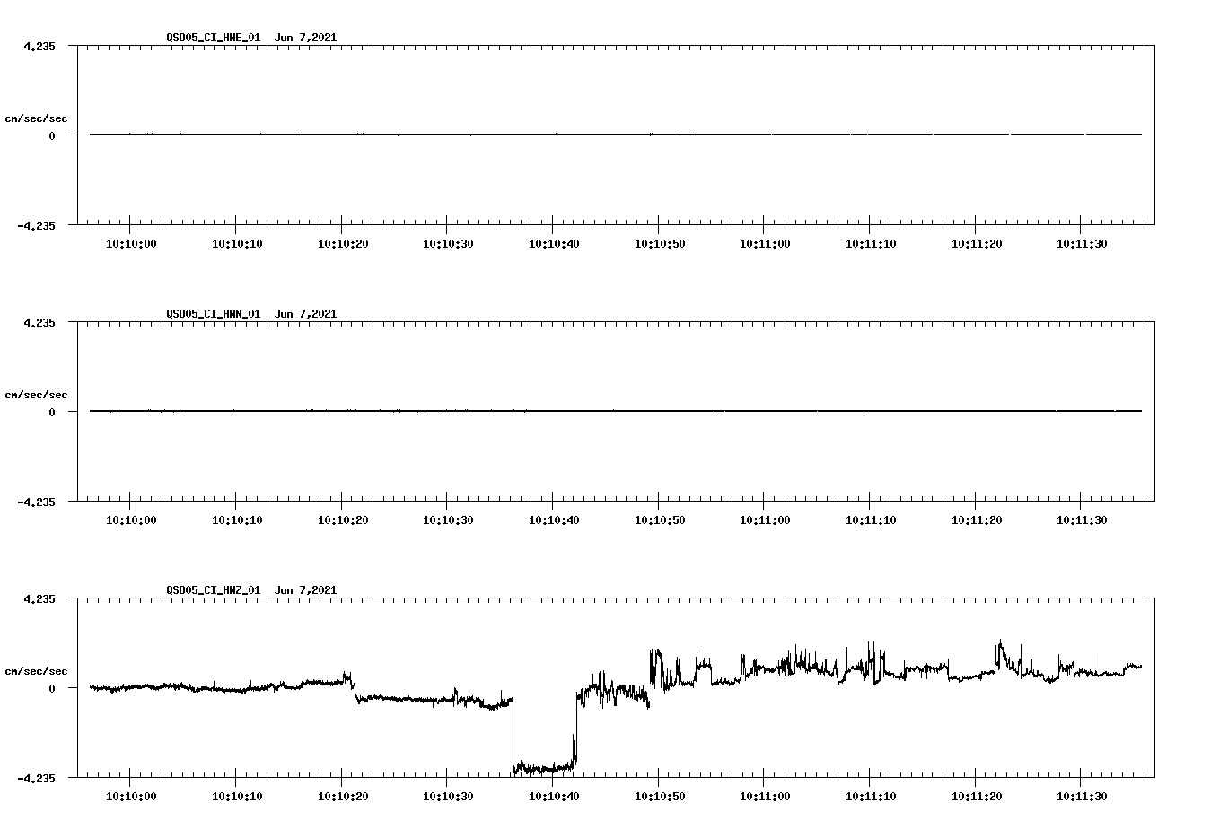Click the 10:11:20 label on the HNN plot
This screenshot has width=1219, height=829.
pyautogui.click(x=976, y=520)
